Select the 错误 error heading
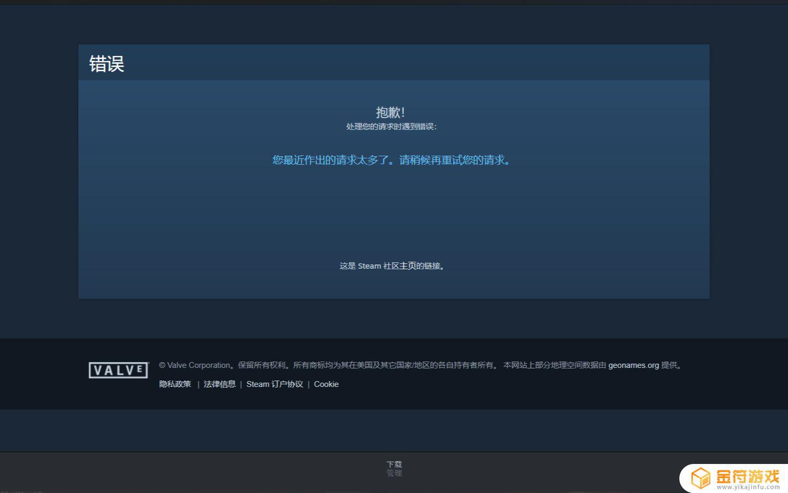788x493 pixels. [107, 64]
